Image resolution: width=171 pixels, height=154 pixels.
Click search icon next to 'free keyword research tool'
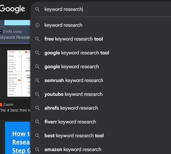point(37,39)
